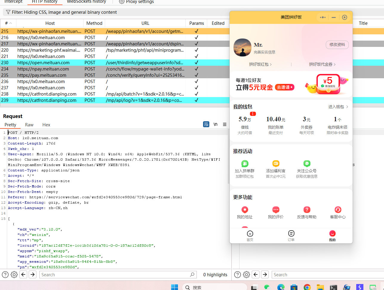Screen dimensions: 384x290
Task: Click the 反馈与帮助 help icon
Action: 307,210
